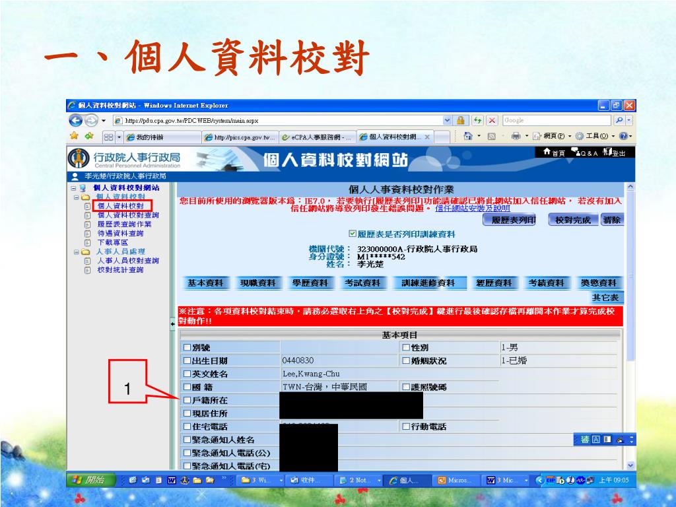676x507 pixels.
Task: Open the 基本資料 tab
Action: pyautogui.click(x=205, y=283)
